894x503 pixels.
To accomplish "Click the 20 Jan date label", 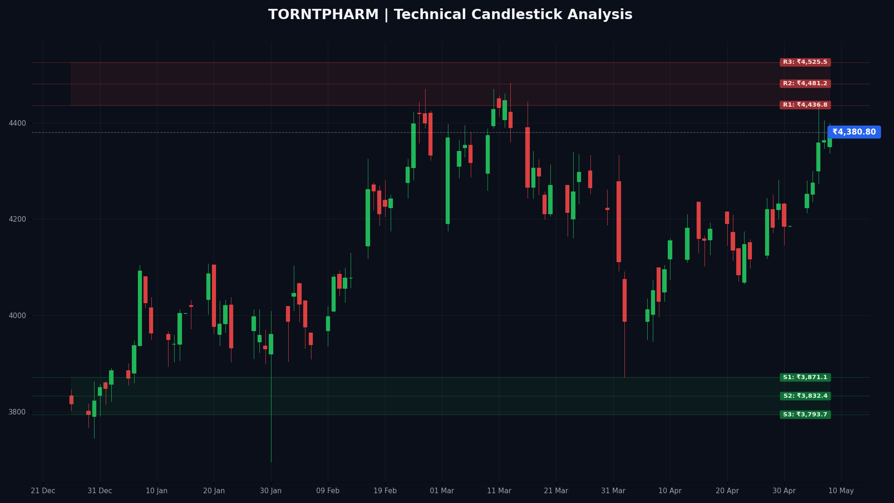I will click(214, 491).
